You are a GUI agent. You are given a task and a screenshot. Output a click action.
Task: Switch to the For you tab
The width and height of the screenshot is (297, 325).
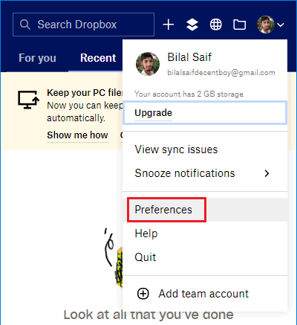pos(37,58)
